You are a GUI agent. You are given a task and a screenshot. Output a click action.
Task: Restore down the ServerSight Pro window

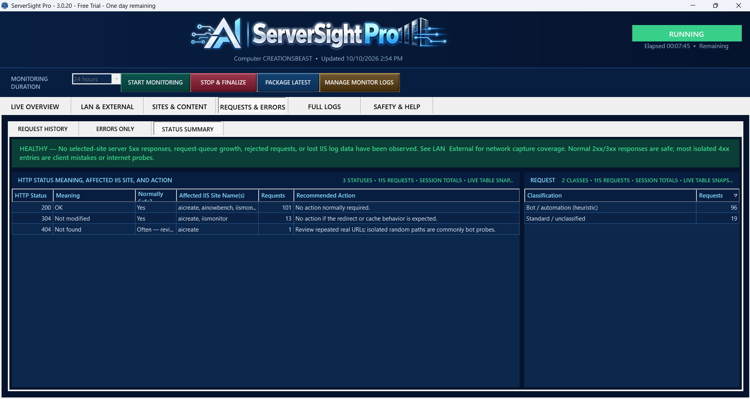tap(716, 5)
